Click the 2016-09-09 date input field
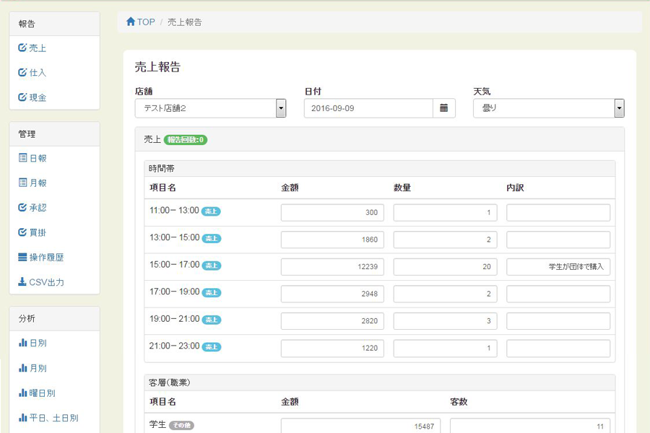650x433 pixels. 368,108
